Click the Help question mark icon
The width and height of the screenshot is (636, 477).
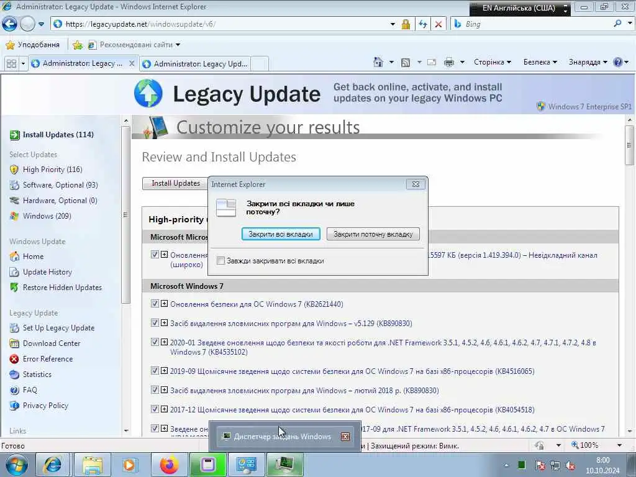click(x=618, y=62)
